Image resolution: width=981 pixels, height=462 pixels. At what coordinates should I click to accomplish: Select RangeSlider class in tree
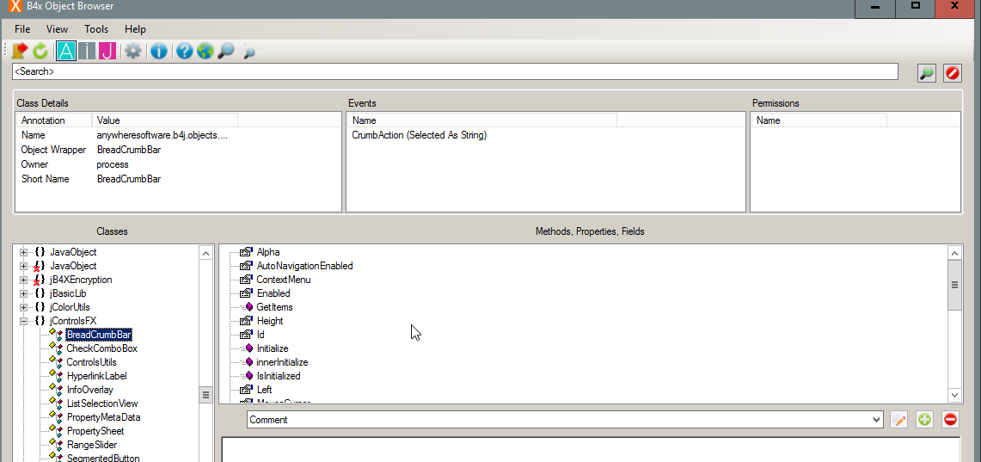click(x=91, y=445)
